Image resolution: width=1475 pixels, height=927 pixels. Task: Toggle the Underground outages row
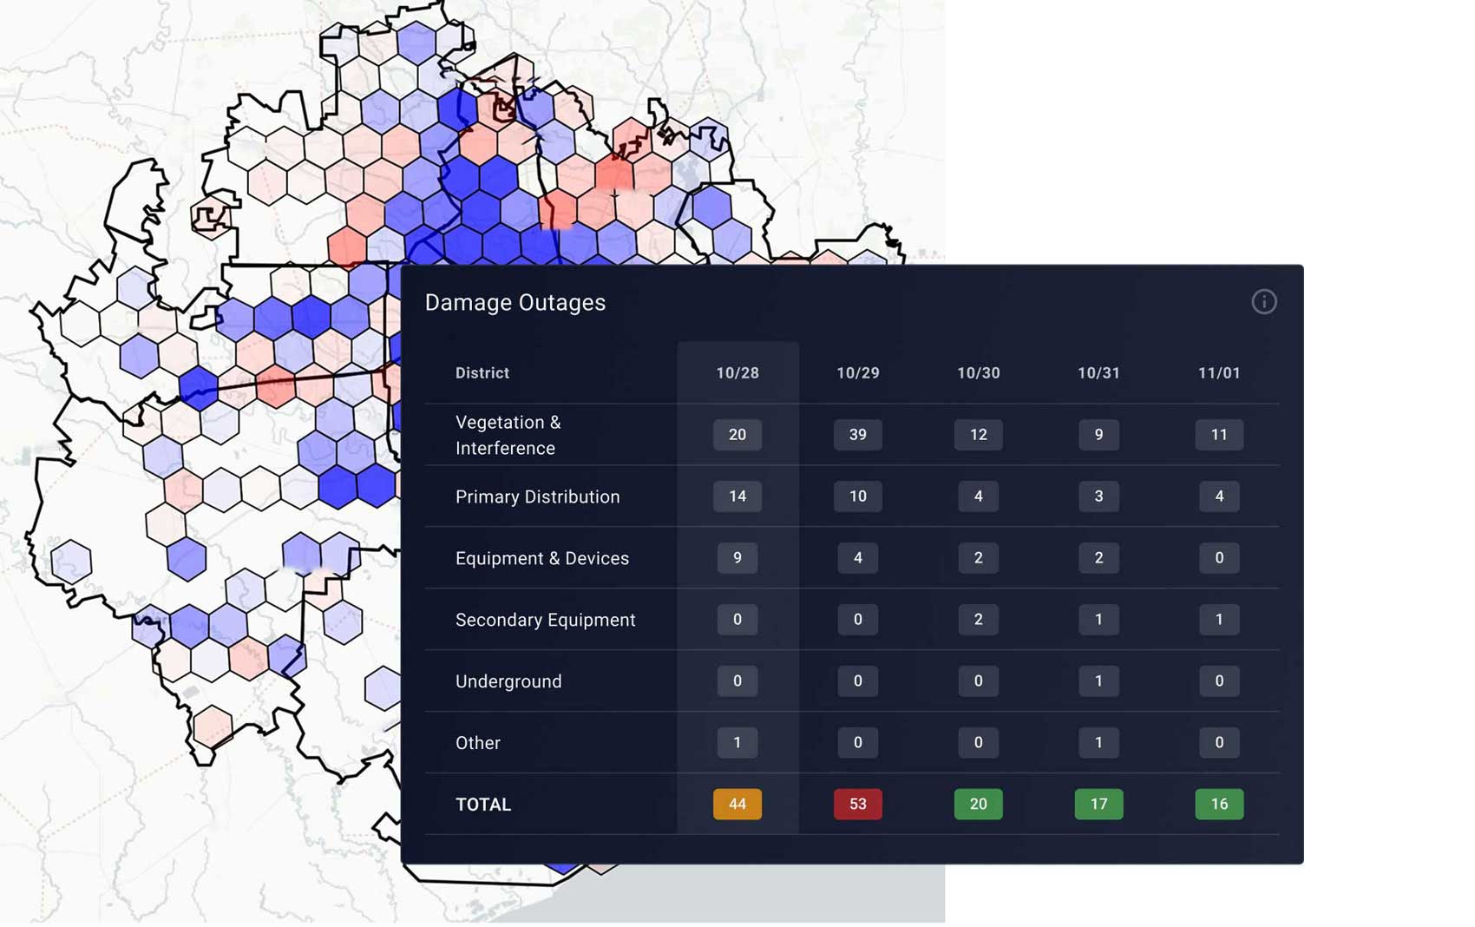(507, 681)
